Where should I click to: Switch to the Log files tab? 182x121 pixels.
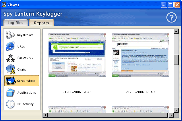16,22
